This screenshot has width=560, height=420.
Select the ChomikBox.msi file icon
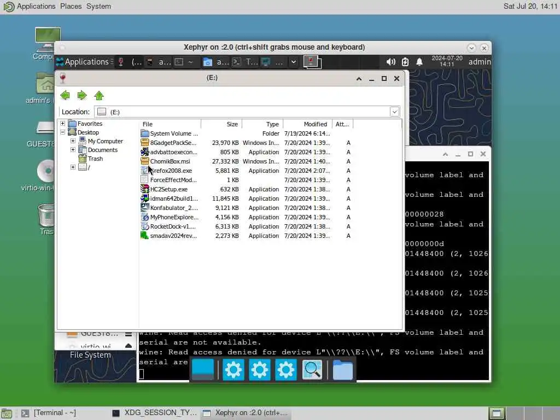(144, 161)
